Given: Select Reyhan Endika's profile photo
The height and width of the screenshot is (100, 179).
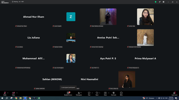Looking at the screenshot, I should click(71, 37).
